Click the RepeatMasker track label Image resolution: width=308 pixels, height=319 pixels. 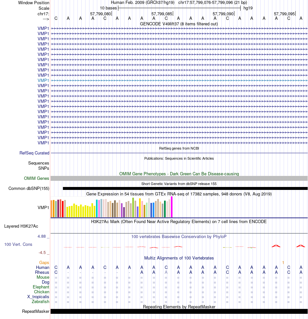(36, 312)
